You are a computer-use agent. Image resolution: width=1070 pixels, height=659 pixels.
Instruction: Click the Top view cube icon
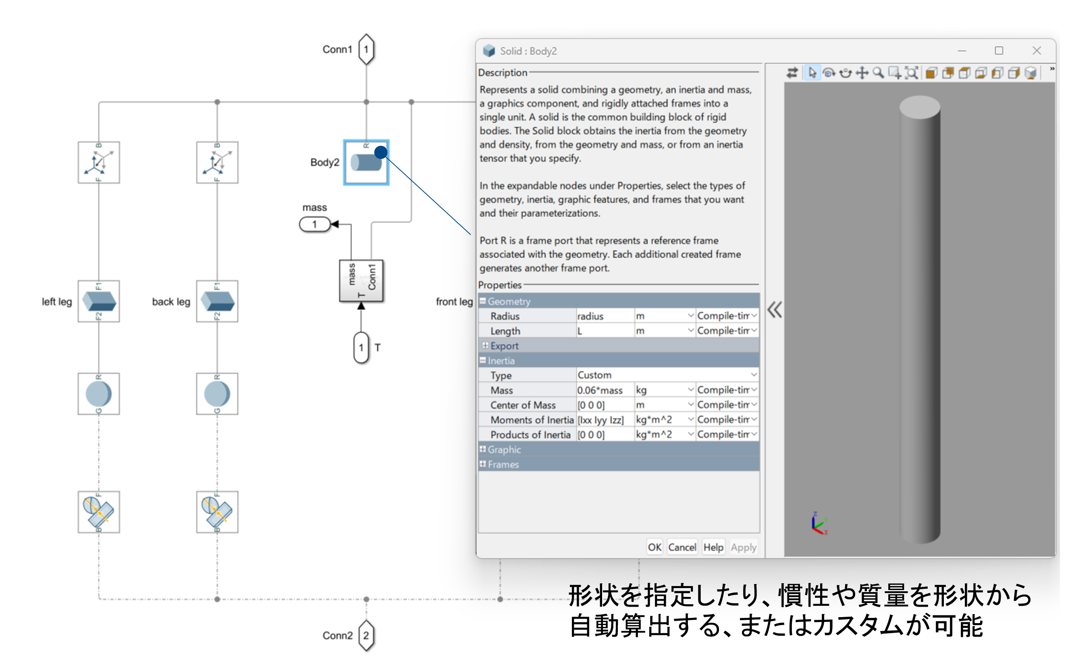pos(964,73)
